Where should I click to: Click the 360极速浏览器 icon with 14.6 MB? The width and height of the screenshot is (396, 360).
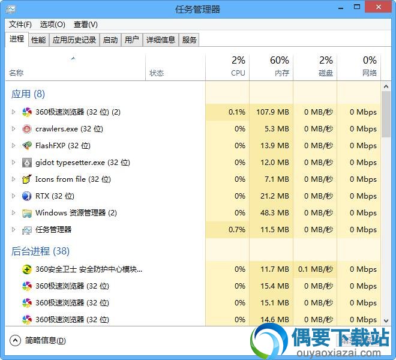tap(27, 320)
